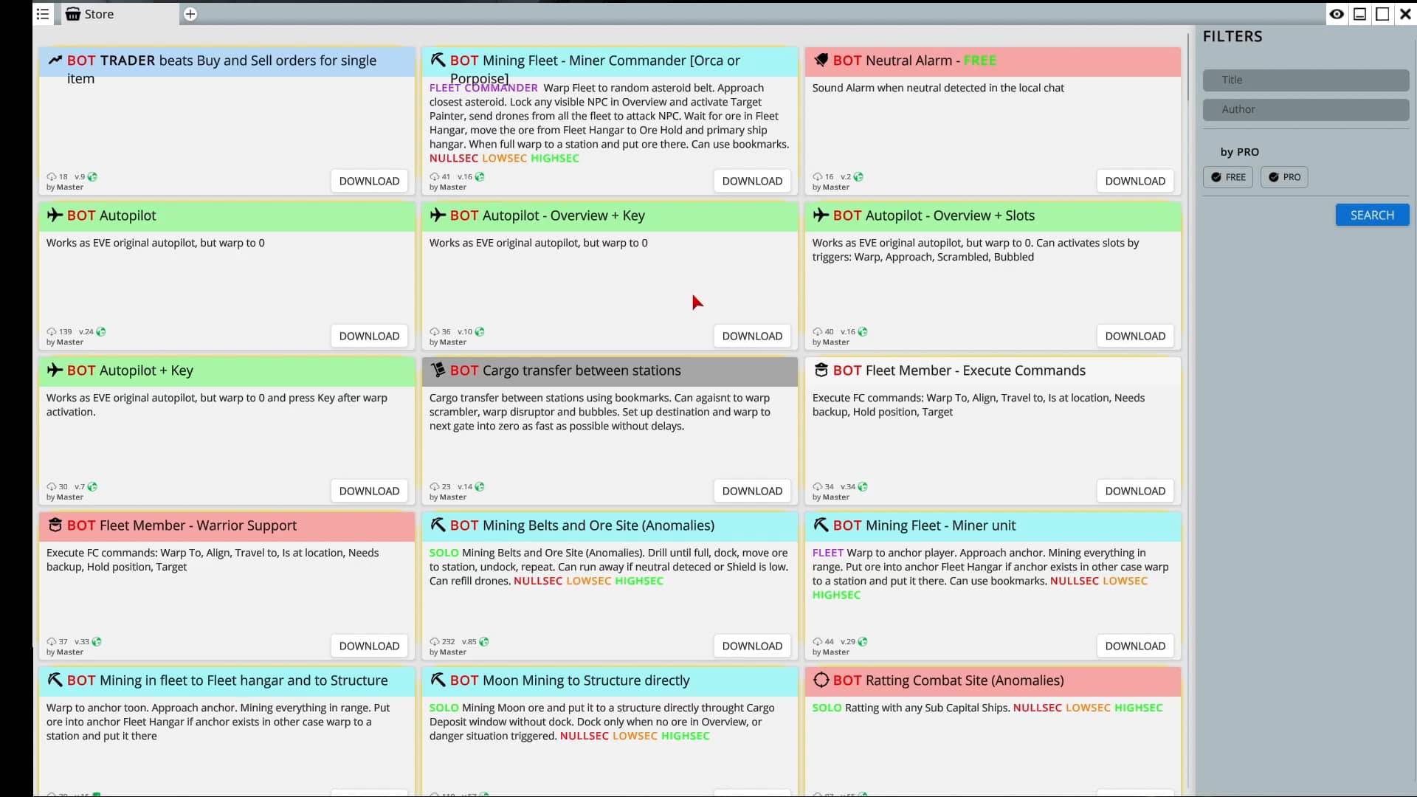Enable the FREE filter toggle
Screen dimensions: 1417x797
tap(1227, 177)
